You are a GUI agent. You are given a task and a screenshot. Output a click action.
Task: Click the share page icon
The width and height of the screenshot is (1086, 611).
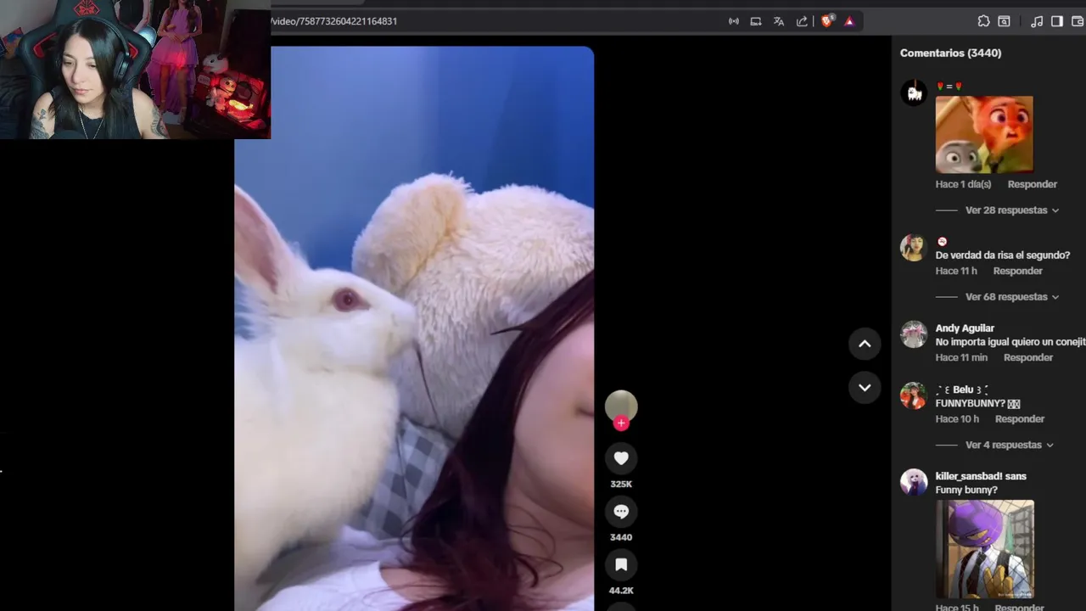tap(802, 21)
